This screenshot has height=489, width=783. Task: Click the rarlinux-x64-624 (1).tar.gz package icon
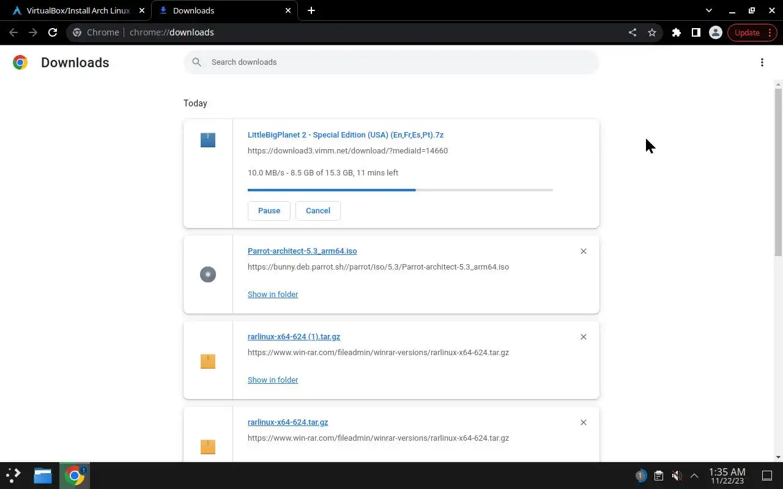(x=208, y=361)
